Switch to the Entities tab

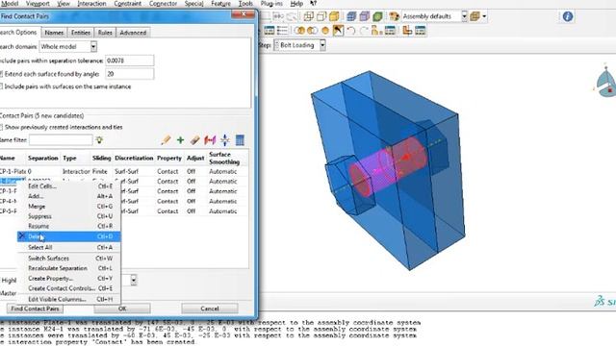click(x=81, y=33)
